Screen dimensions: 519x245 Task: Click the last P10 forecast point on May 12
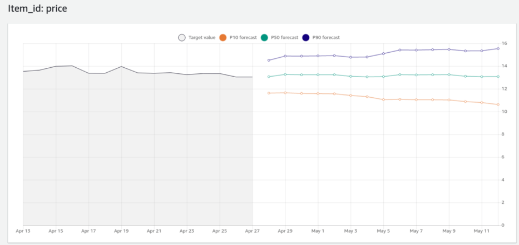[x=498, y=104]
